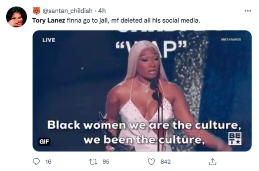Open the three-dot more options menu
This screenshot has width=259, height=171.
pyautogui.click(x=248, y=11)
